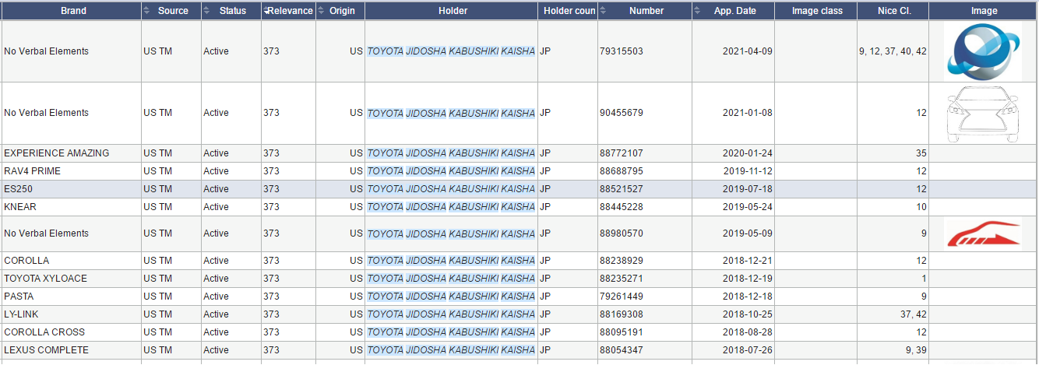The height and width of the screenshot is (365, 1039).
Task: Click number 88235271
Action: 622,279
